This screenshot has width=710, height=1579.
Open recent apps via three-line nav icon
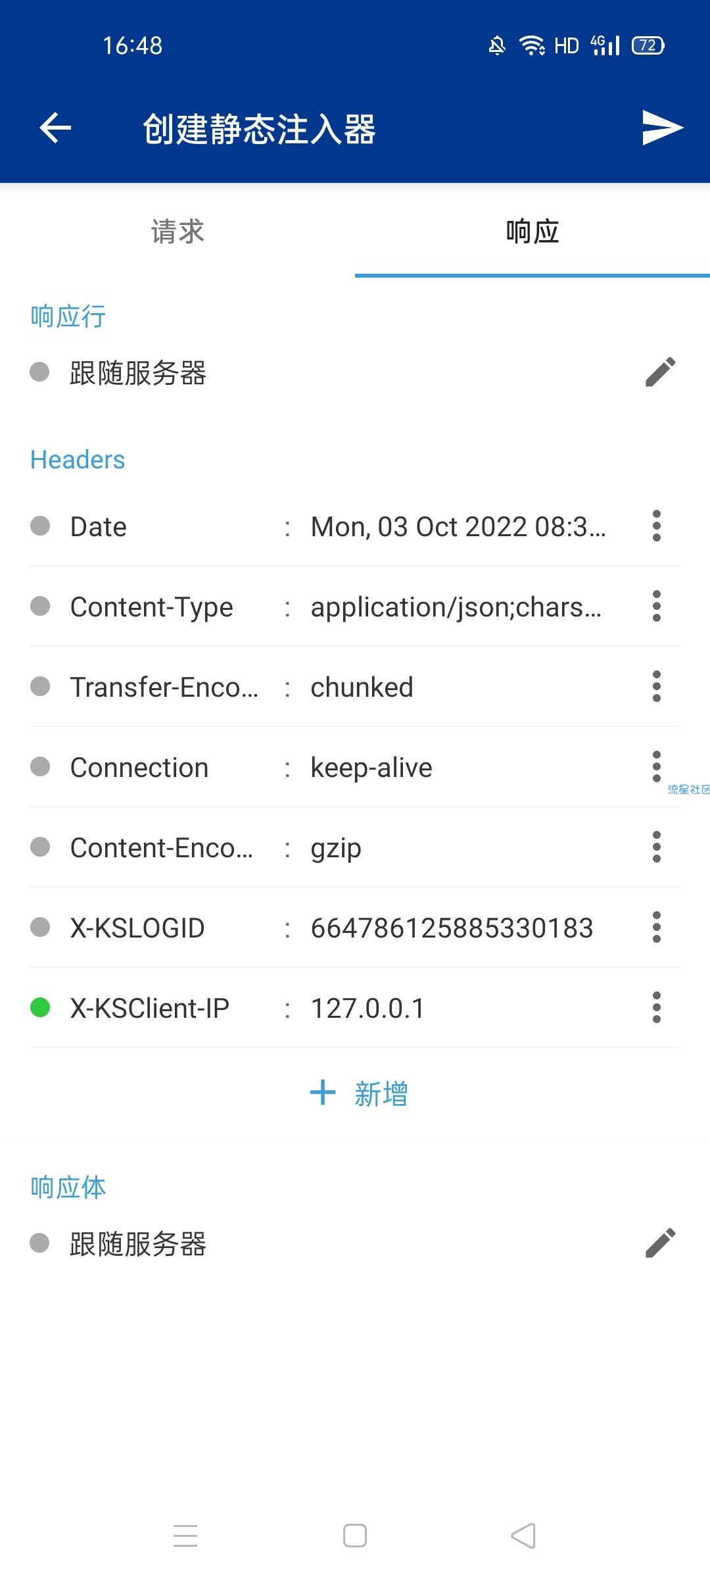185,1536
